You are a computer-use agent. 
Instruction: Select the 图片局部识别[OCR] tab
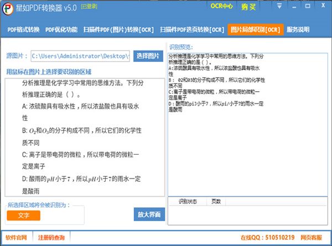click(256, 30)
